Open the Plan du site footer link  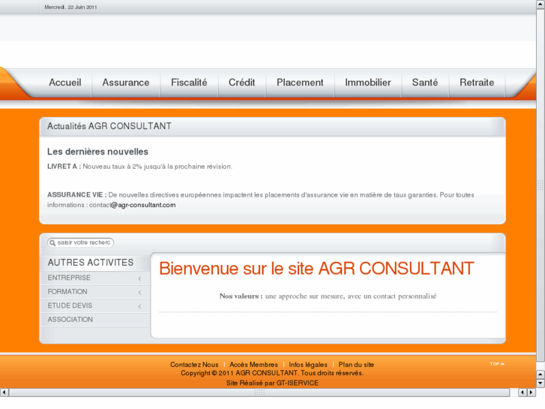coord(356,365)
